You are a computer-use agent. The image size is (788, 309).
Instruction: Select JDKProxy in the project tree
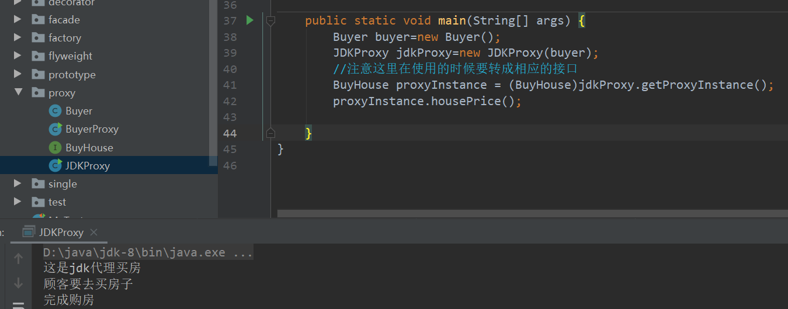tap(88, 166)
